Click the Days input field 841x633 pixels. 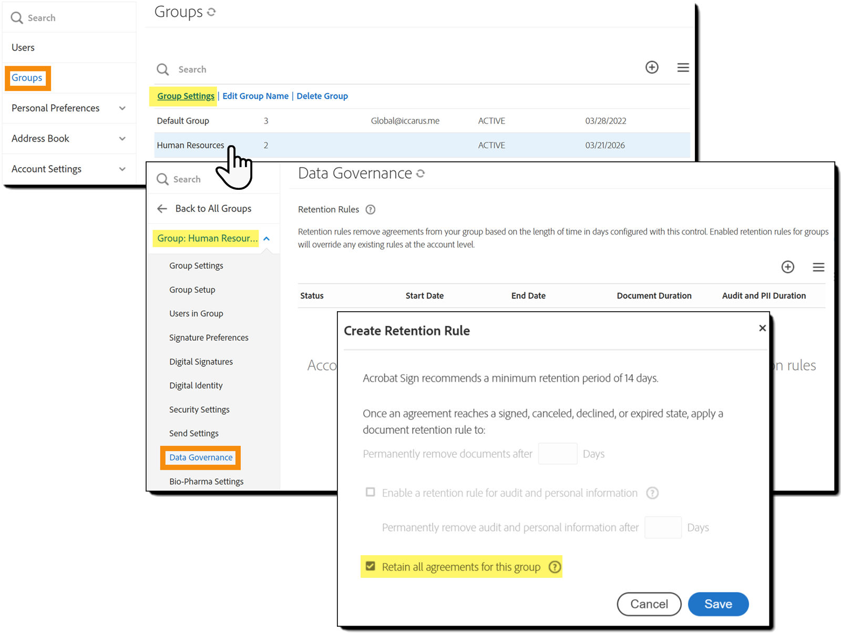point(558,453)
